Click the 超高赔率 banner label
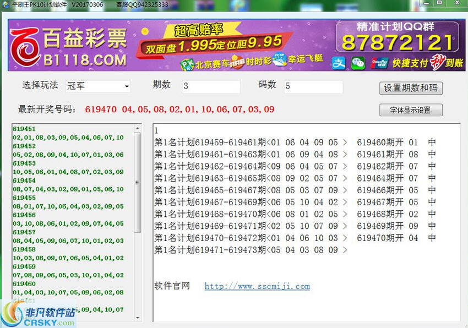The width and height of the screenshot is (468, 328). click(x=198, y=30)
